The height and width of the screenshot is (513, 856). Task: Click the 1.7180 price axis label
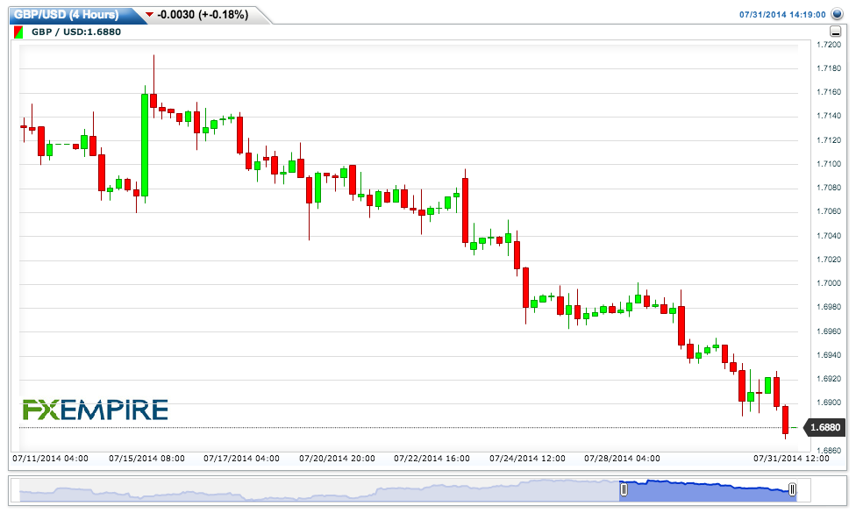pyautogui.click(x=829, y=68)
